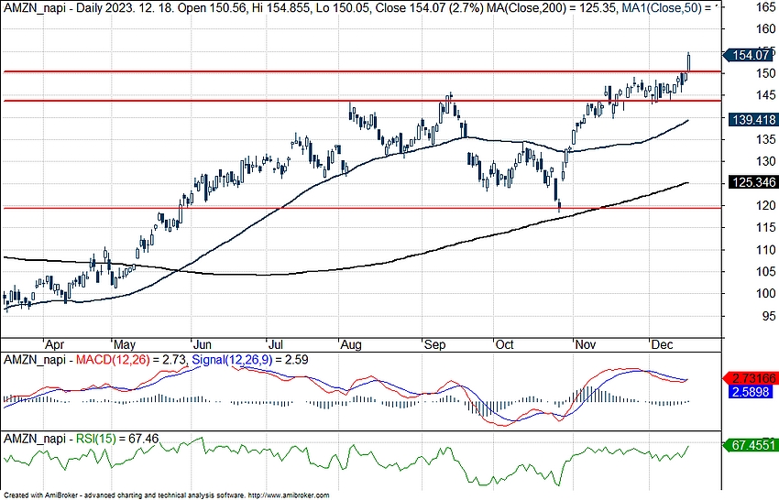The width and height of the screenshot is (779, 500).
Task: Click the Signal(12,26,9) indicator title text
Action: (x=232, y=360)
